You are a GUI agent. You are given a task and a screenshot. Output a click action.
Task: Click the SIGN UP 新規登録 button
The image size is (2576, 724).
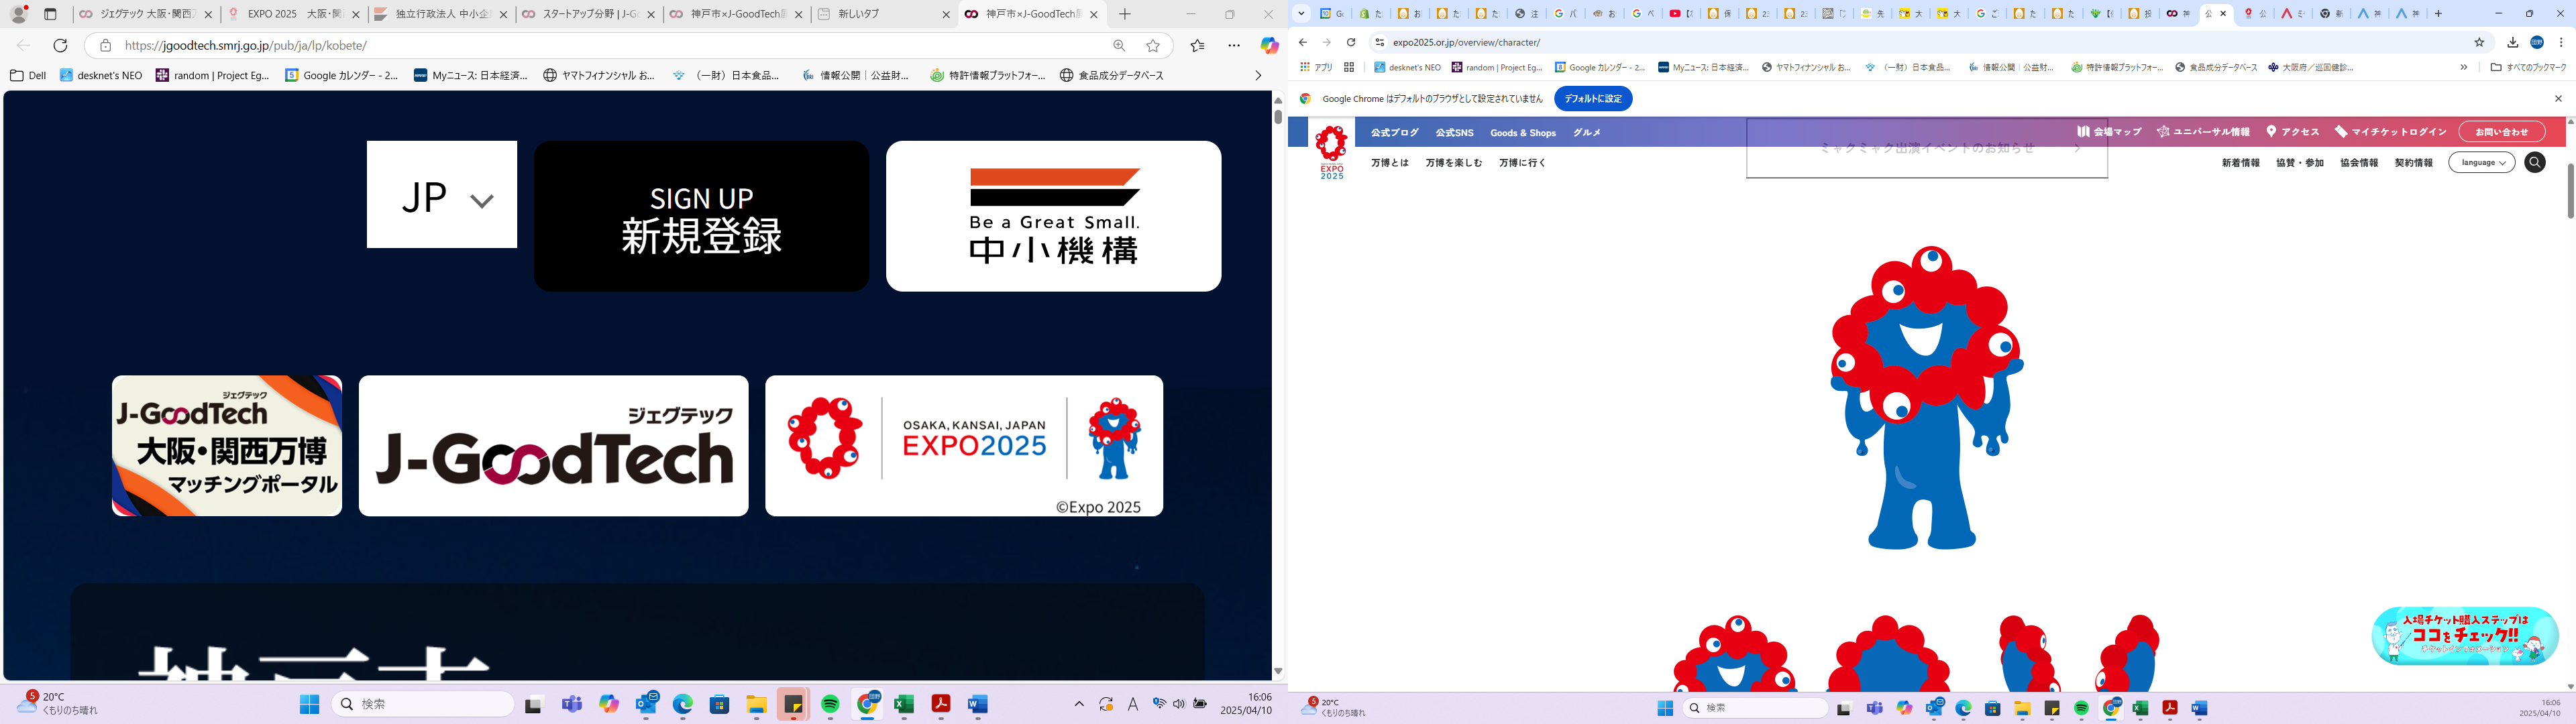pos(701,216)
